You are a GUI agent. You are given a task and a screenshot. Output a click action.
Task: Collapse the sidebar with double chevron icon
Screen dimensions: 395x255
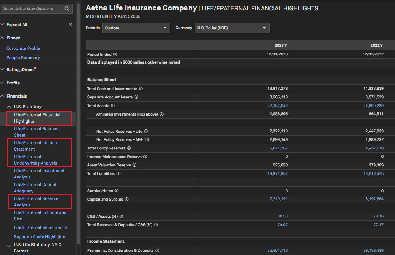coord(70,24)
